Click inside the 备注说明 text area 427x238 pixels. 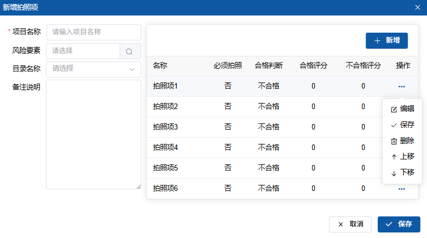[x=93, y=134]
